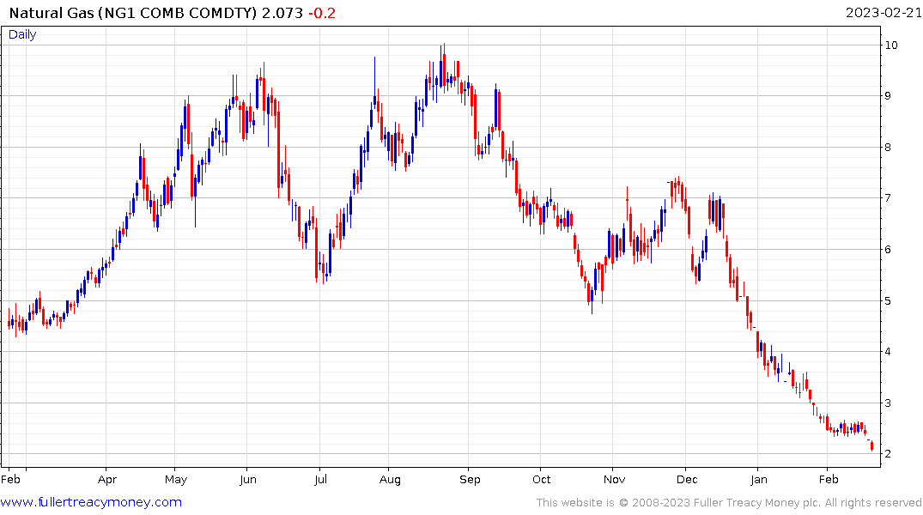
Task: Click the y-axis label '6'
Action: 888,250
